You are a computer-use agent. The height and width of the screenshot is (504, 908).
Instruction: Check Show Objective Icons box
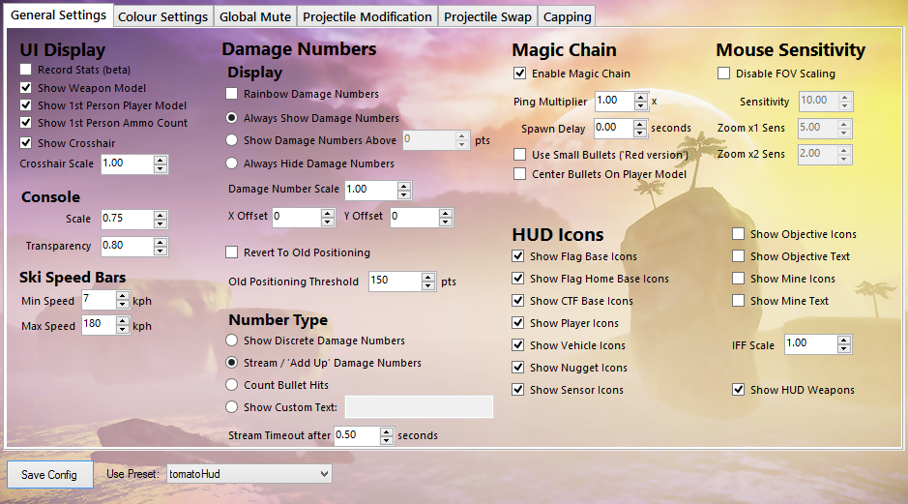[x=739, y=234]
